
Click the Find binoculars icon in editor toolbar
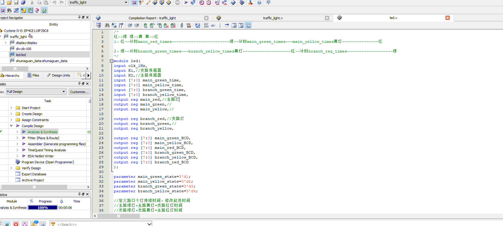pyautogui.click(x=107, y=25)
